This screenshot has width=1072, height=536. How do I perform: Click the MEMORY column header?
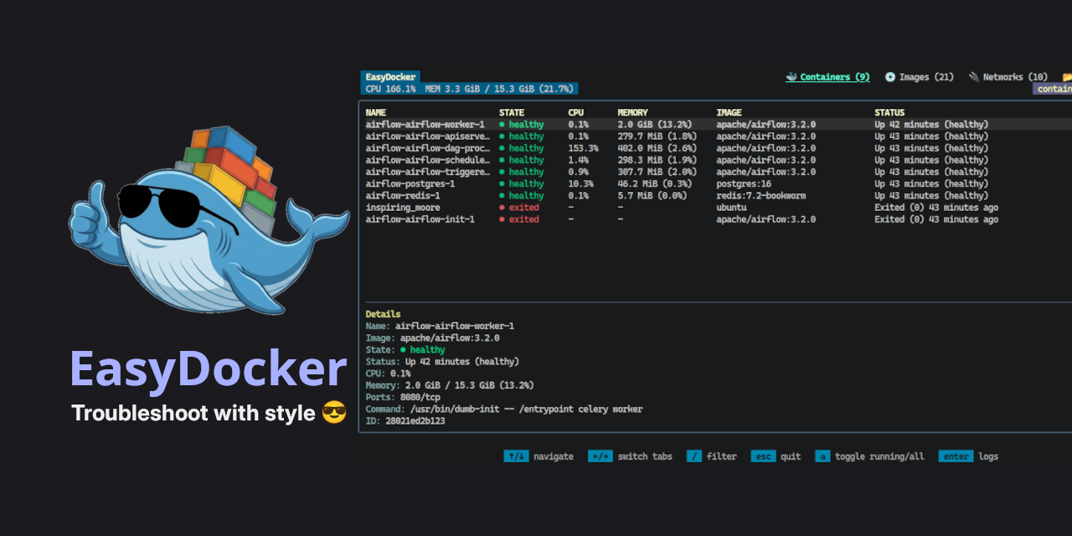(x=634, y=112)
